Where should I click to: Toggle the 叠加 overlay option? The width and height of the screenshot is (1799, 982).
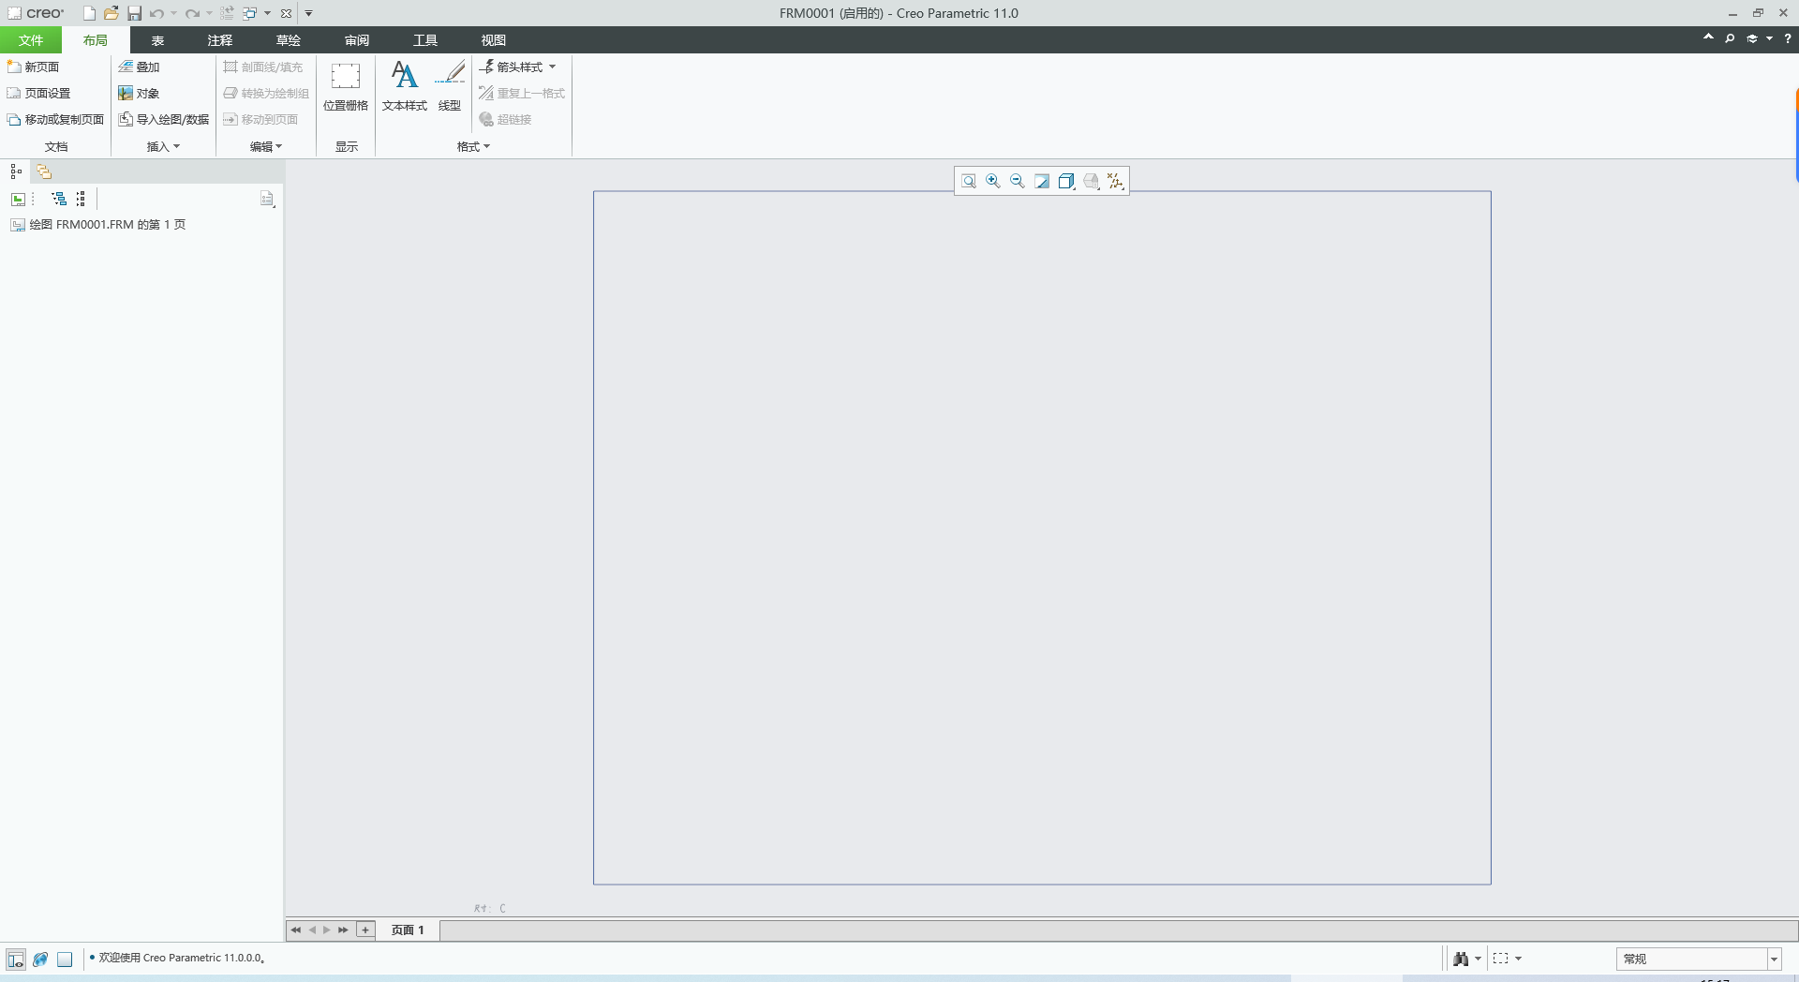(x=141, y=67)
